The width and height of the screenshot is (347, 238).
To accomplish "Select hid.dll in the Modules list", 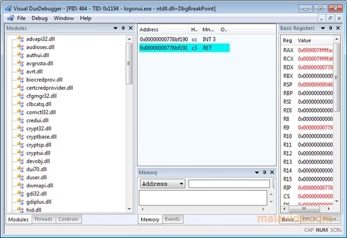I will point(34,210).
